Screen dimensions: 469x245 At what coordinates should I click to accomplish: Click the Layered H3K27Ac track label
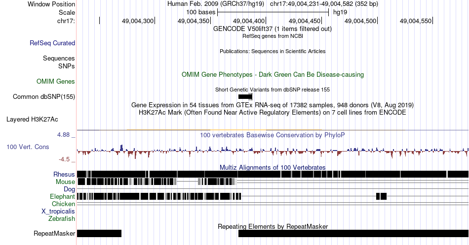32,119
